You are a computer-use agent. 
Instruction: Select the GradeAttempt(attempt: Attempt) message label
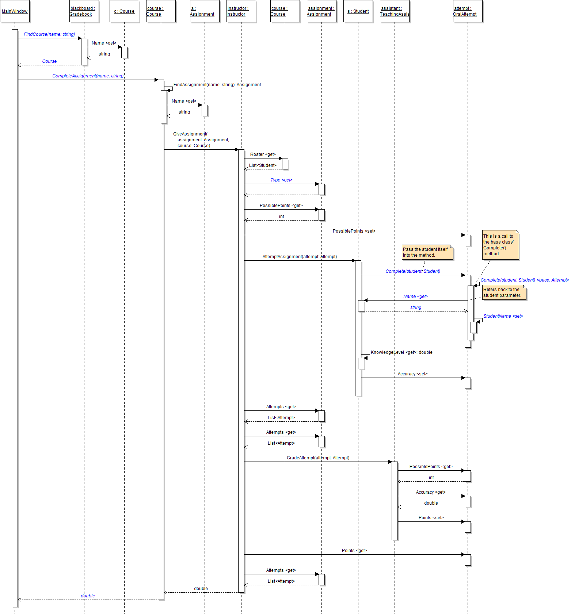[x=318, y=458]
